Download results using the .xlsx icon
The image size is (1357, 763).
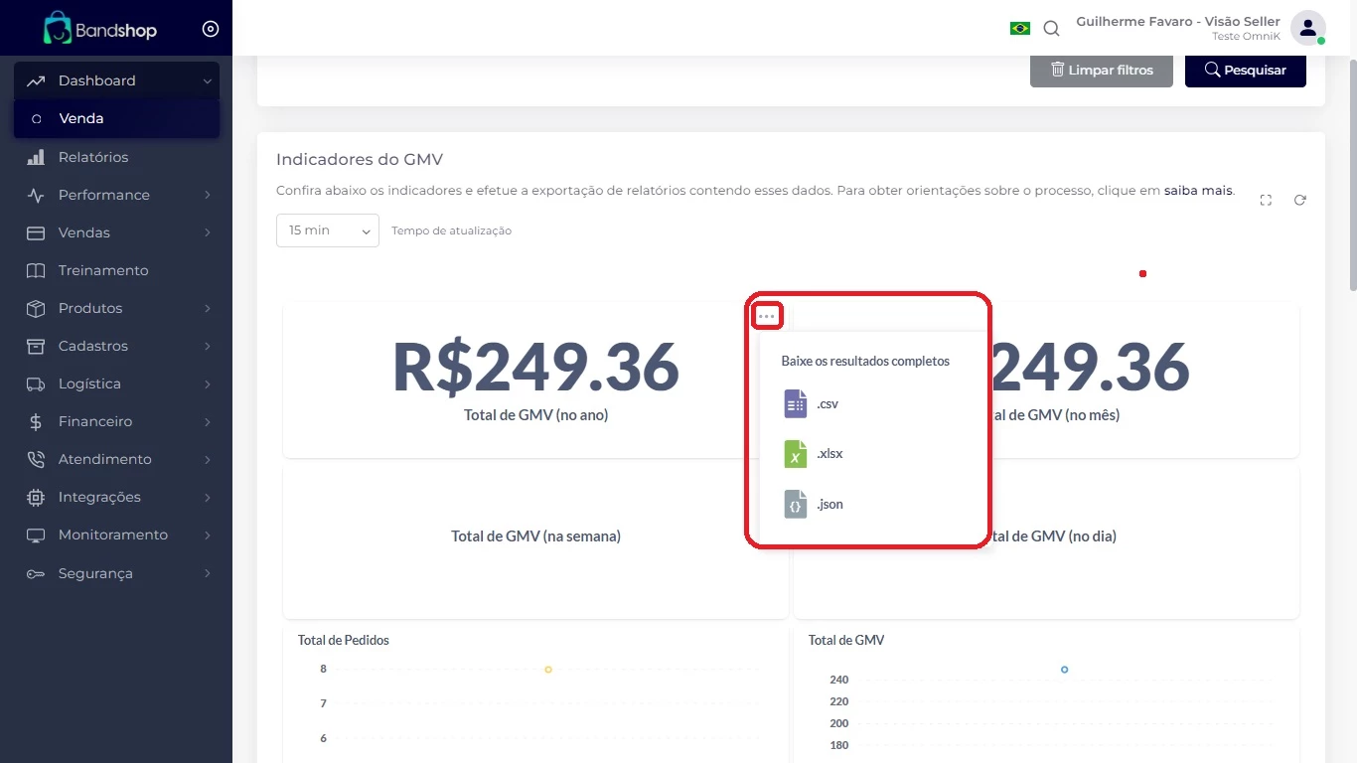(795, 454)
